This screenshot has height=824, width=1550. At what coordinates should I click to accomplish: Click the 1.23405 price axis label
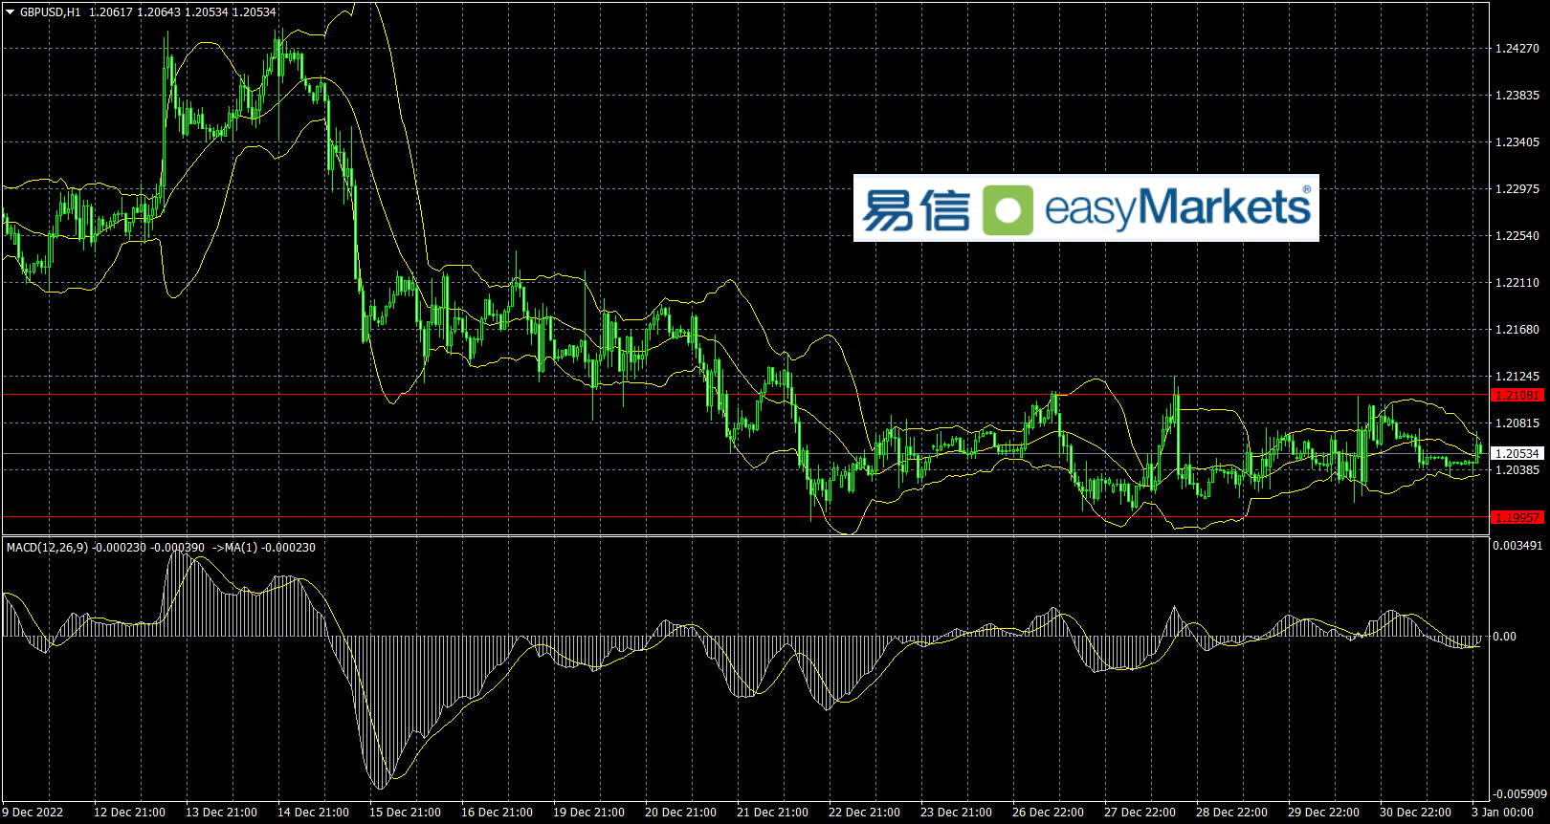1517,142
